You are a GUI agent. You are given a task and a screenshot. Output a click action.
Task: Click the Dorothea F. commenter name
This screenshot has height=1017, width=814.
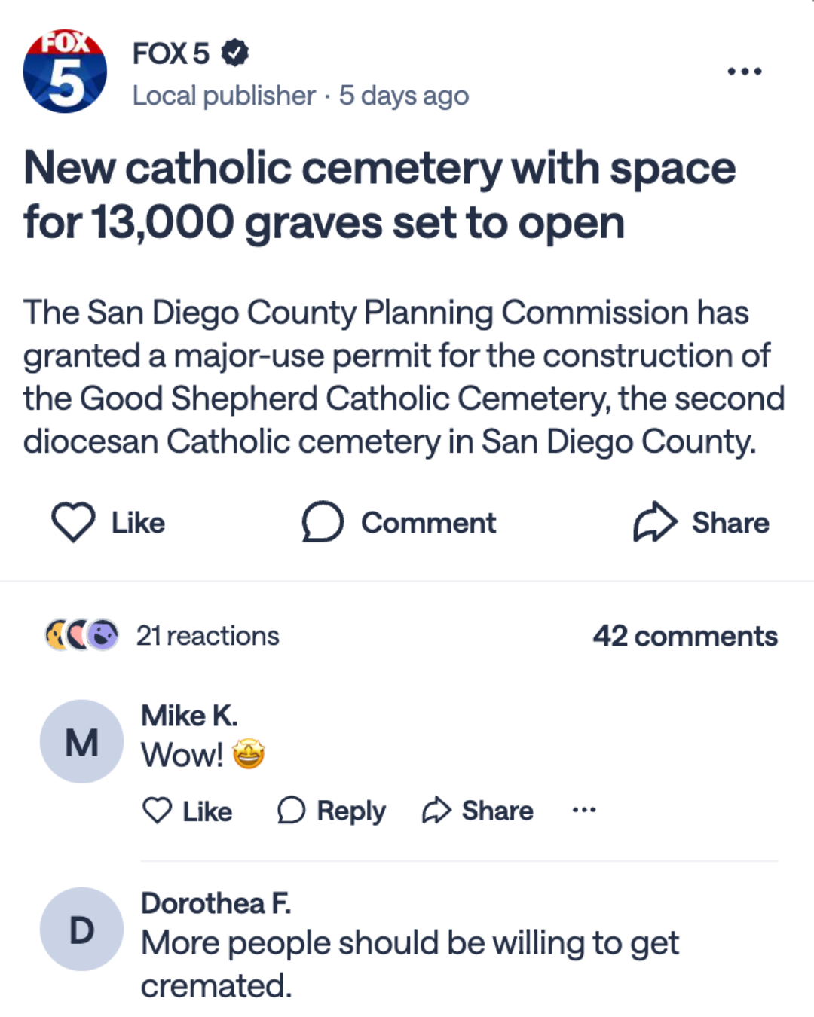[x=216, y=902]
